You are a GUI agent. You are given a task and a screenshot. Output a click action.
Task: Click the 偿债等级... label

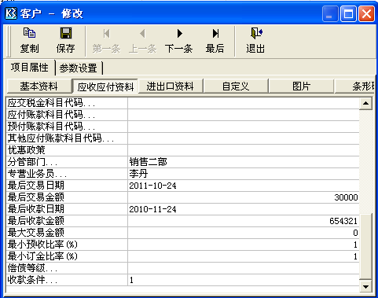[x=32, y=268]
